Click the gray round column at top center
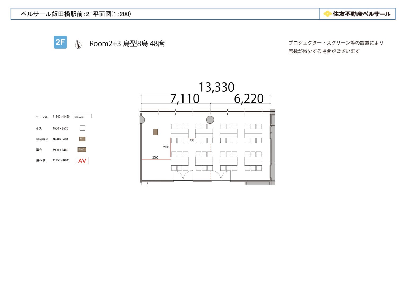This screenshot has height=286, width=405. (210, 120)
